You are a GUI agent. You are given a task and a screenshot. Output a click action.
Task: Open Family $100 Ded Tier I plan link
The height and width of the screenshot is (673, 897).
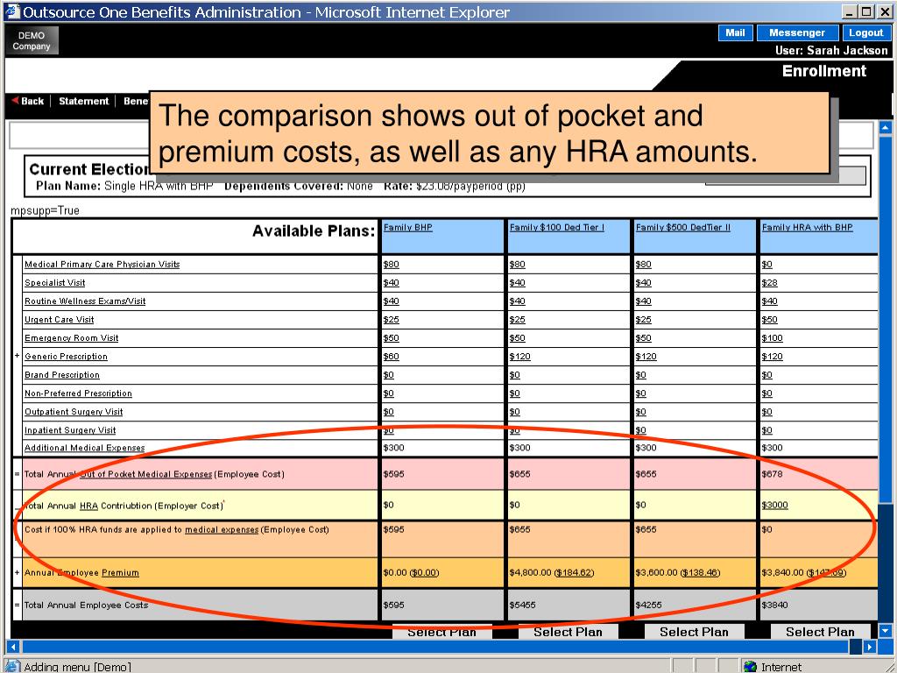(x=556, y=227)
